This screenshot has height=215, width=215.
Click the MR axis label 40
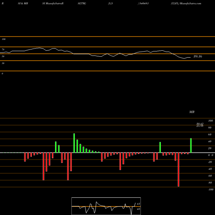point(210,141)
